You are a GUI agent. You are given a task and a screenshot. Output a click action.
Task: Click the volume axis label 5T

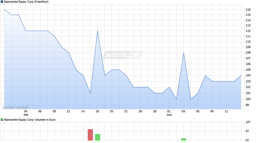[x=247, y=131]
